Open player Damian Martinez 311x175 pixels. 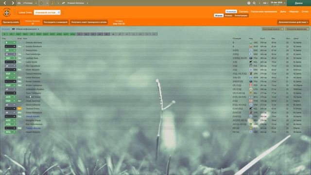coord(34,42)
